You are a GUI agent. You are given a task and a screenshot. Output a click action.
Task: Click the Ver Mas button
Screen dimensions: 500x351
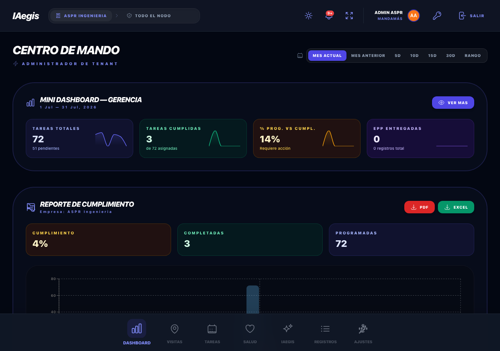pyautogui.click(x=453, y=103)
